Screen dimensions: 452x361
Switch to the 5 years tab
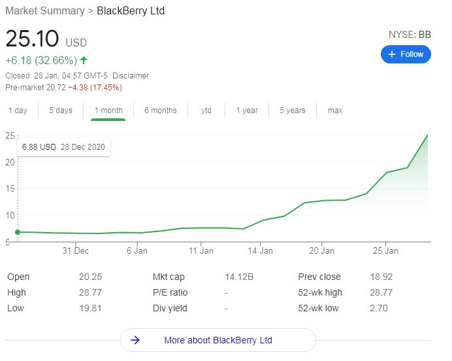pyautogui.click(x=293, y=111)
